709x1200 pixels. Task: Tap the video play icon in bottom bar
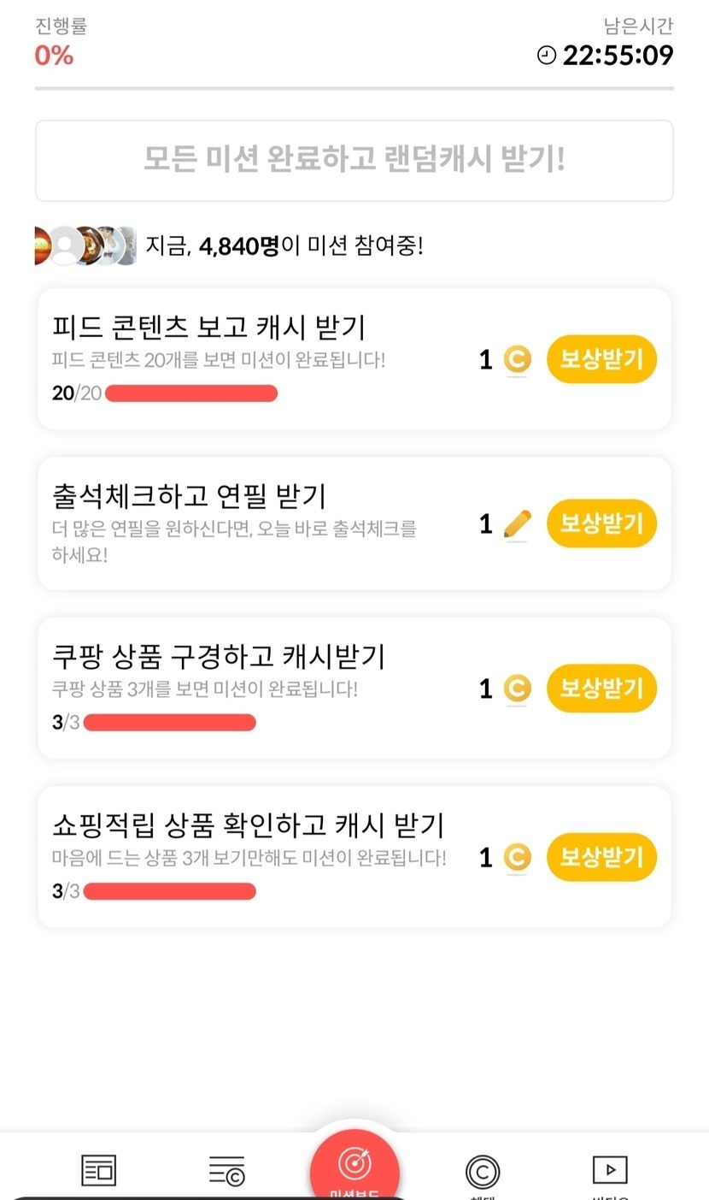610,1169
